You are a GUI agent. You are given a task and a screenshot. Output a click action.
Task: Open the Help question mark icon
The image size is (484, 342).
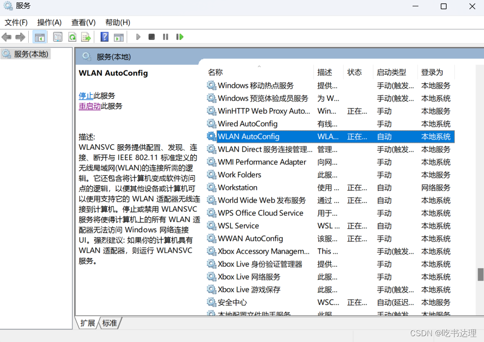pyautogui.click(x=104, y=37)
